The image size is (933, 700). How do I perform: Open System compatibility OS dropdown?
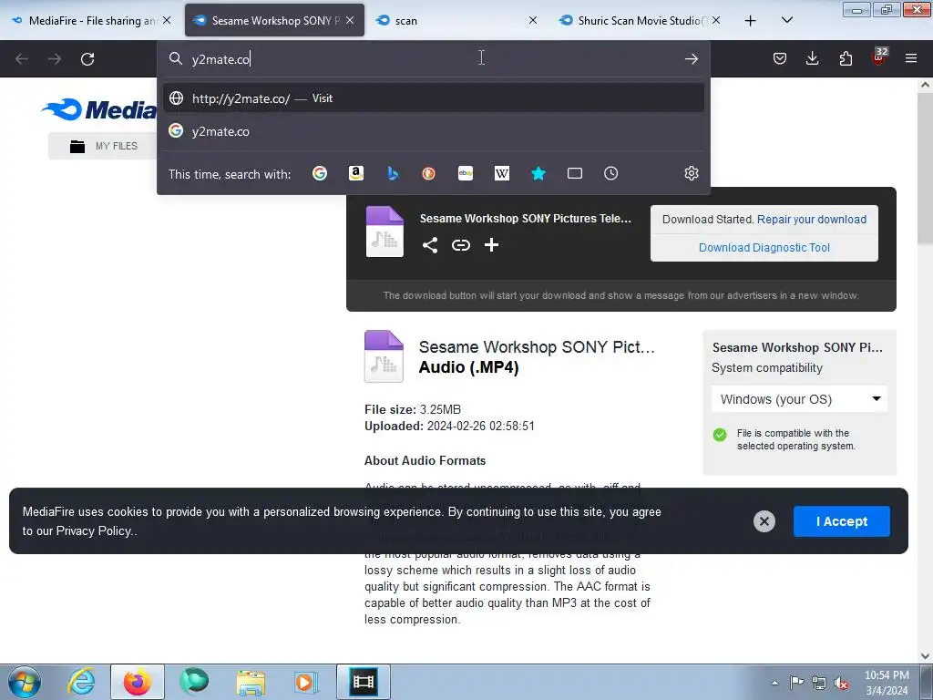tap(799, 399)
